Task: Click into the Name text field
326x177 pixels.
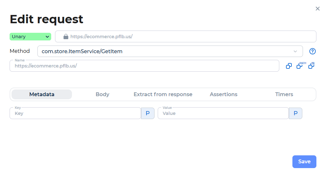Action: coord(145,66)
